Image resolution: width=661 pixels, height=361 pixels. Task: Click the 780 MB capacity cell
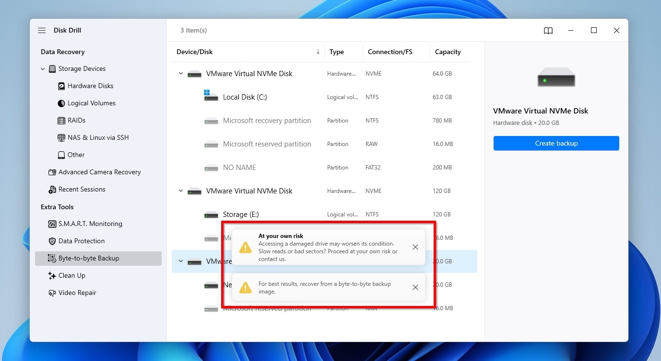(442, 121)
